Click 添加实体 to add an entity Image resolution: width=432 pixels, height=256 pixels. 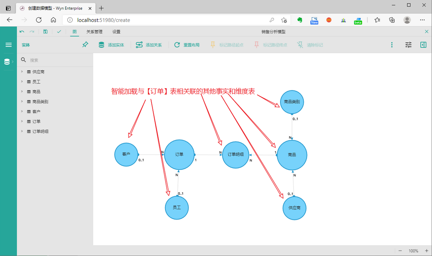point(111,45)
